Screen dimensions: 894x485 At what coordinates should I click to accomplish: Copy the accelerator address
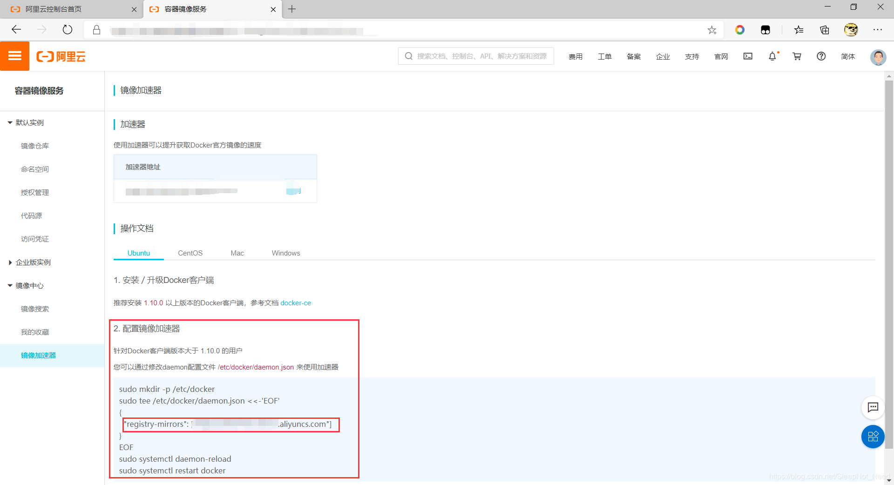point(294,191)
